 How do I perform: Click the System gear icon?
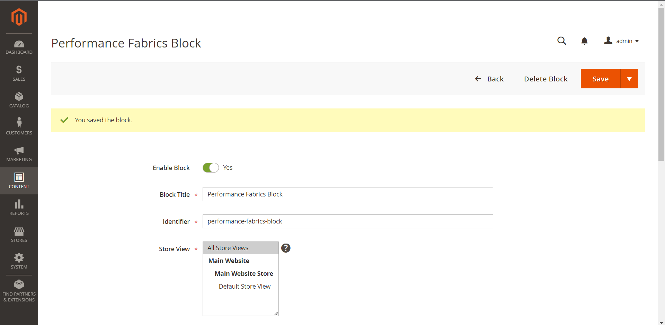tap(19, 261)
